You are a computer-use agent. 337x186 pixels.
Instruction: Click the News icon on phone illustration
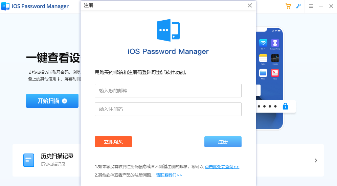point(275,73)
